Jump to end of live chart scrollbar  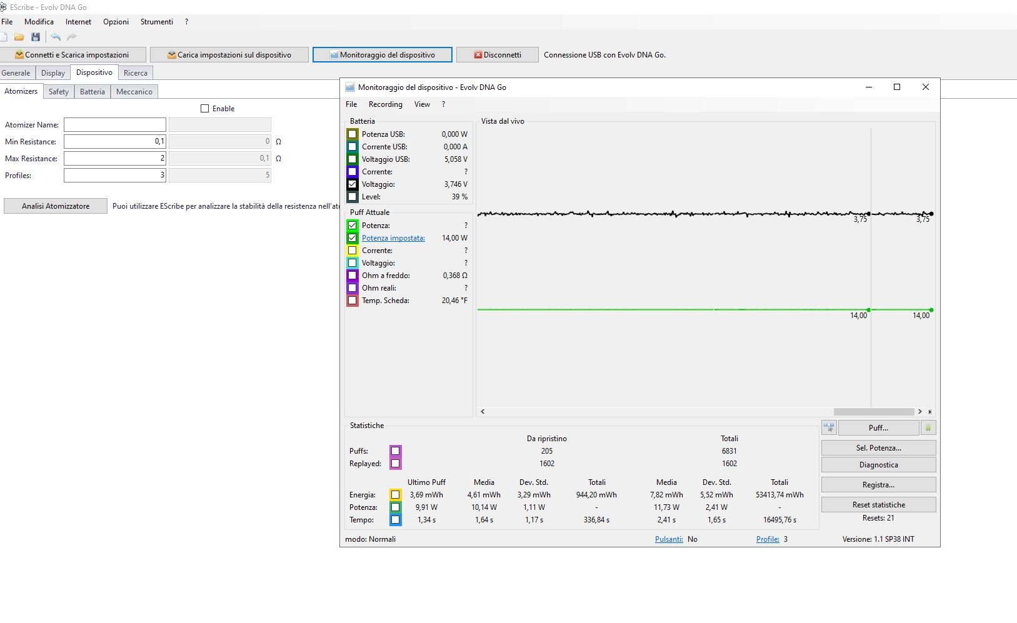click(930, 412)
